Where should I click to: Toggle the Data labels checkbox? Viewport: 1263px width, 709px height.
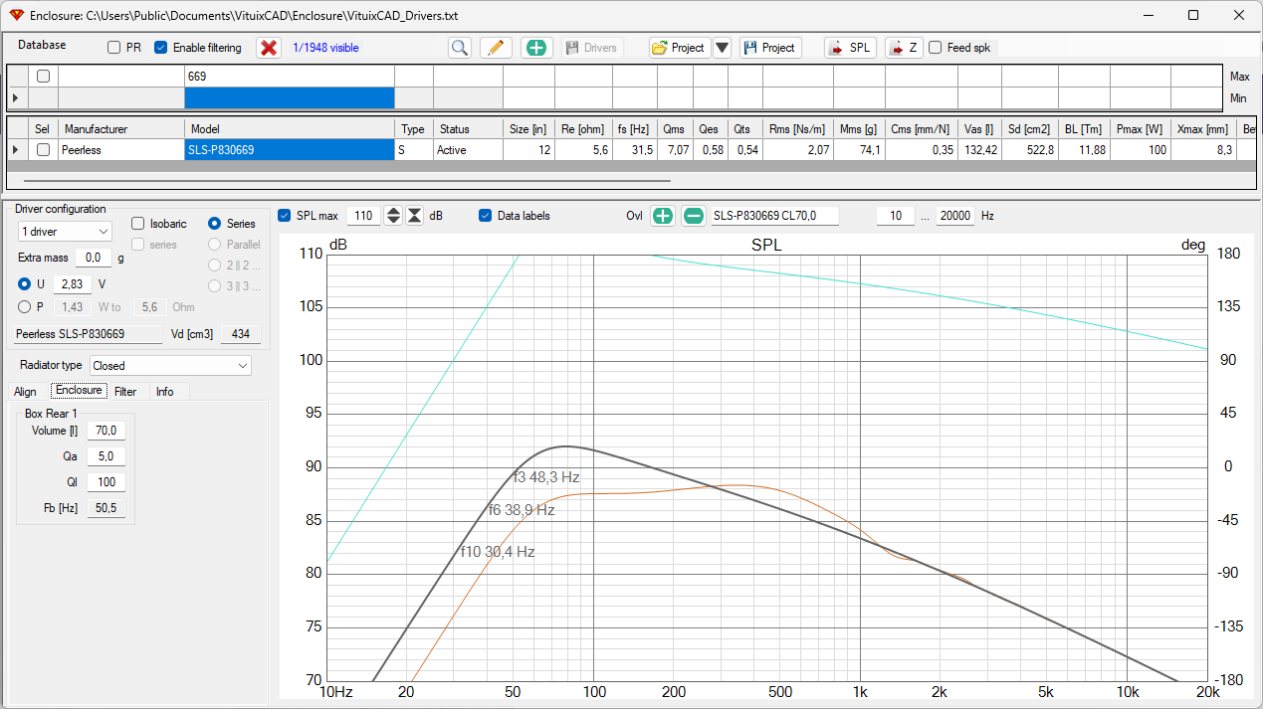(486, 216)
